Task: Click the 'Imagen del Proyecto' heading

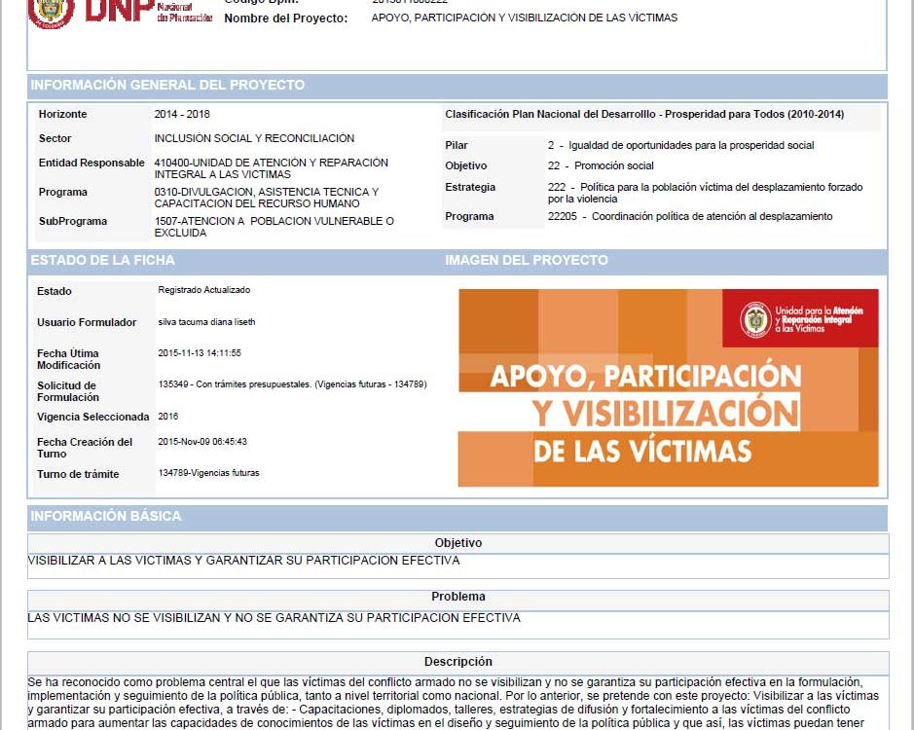Action: point(527,260)
